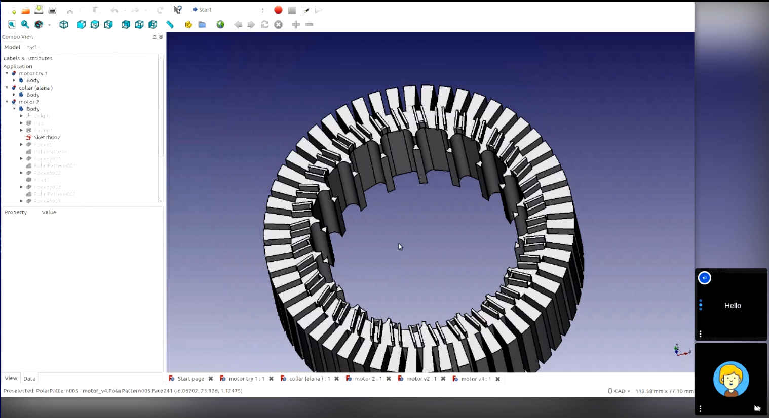Close the Combo View panel

tap(161, 37)
